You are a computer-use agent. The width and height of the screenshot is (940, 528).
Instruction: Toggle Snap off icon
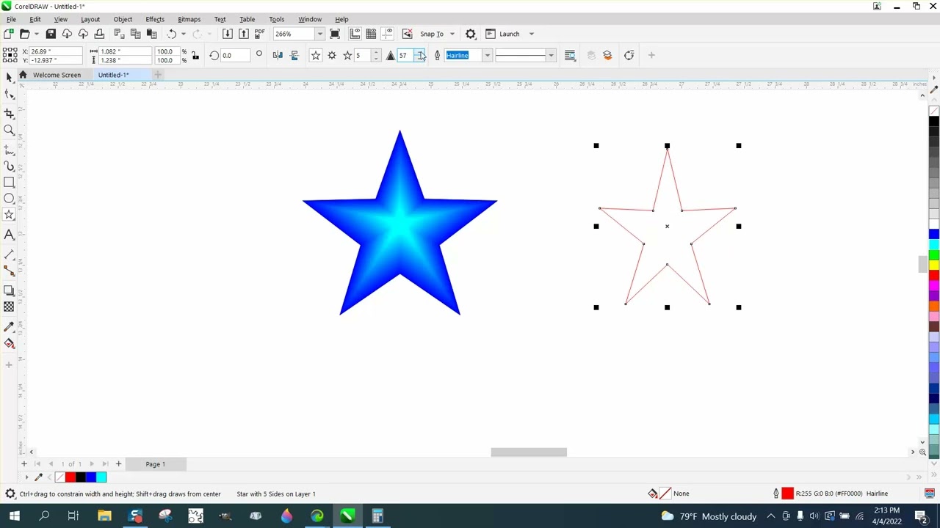407,34
